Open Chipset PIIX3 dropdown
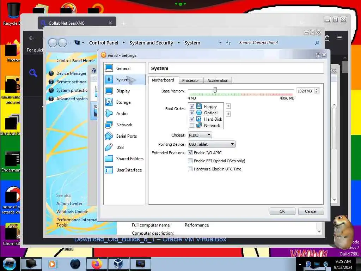The width and height of the screenshot is (361, 271). tap(200, 135)
